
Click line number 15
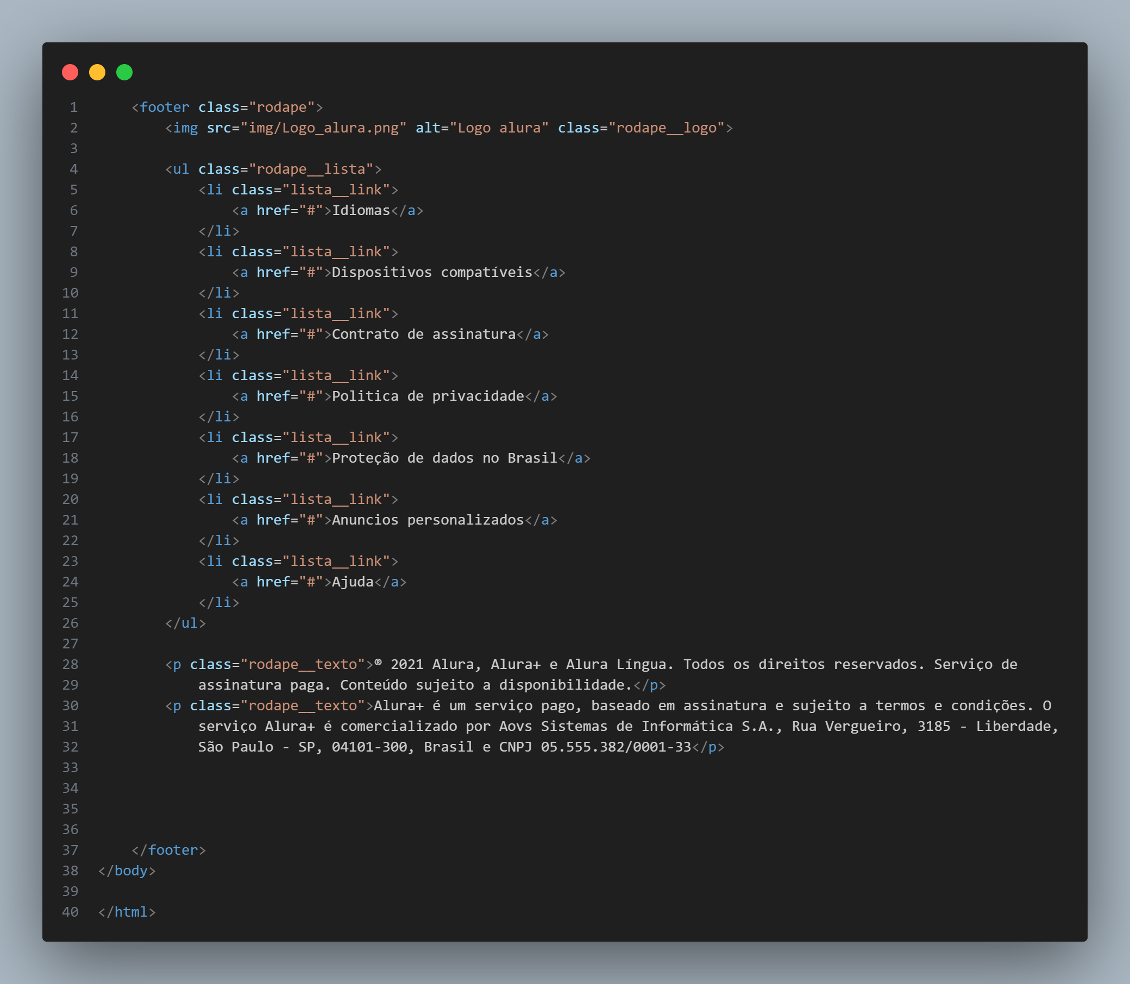[70, 396]
